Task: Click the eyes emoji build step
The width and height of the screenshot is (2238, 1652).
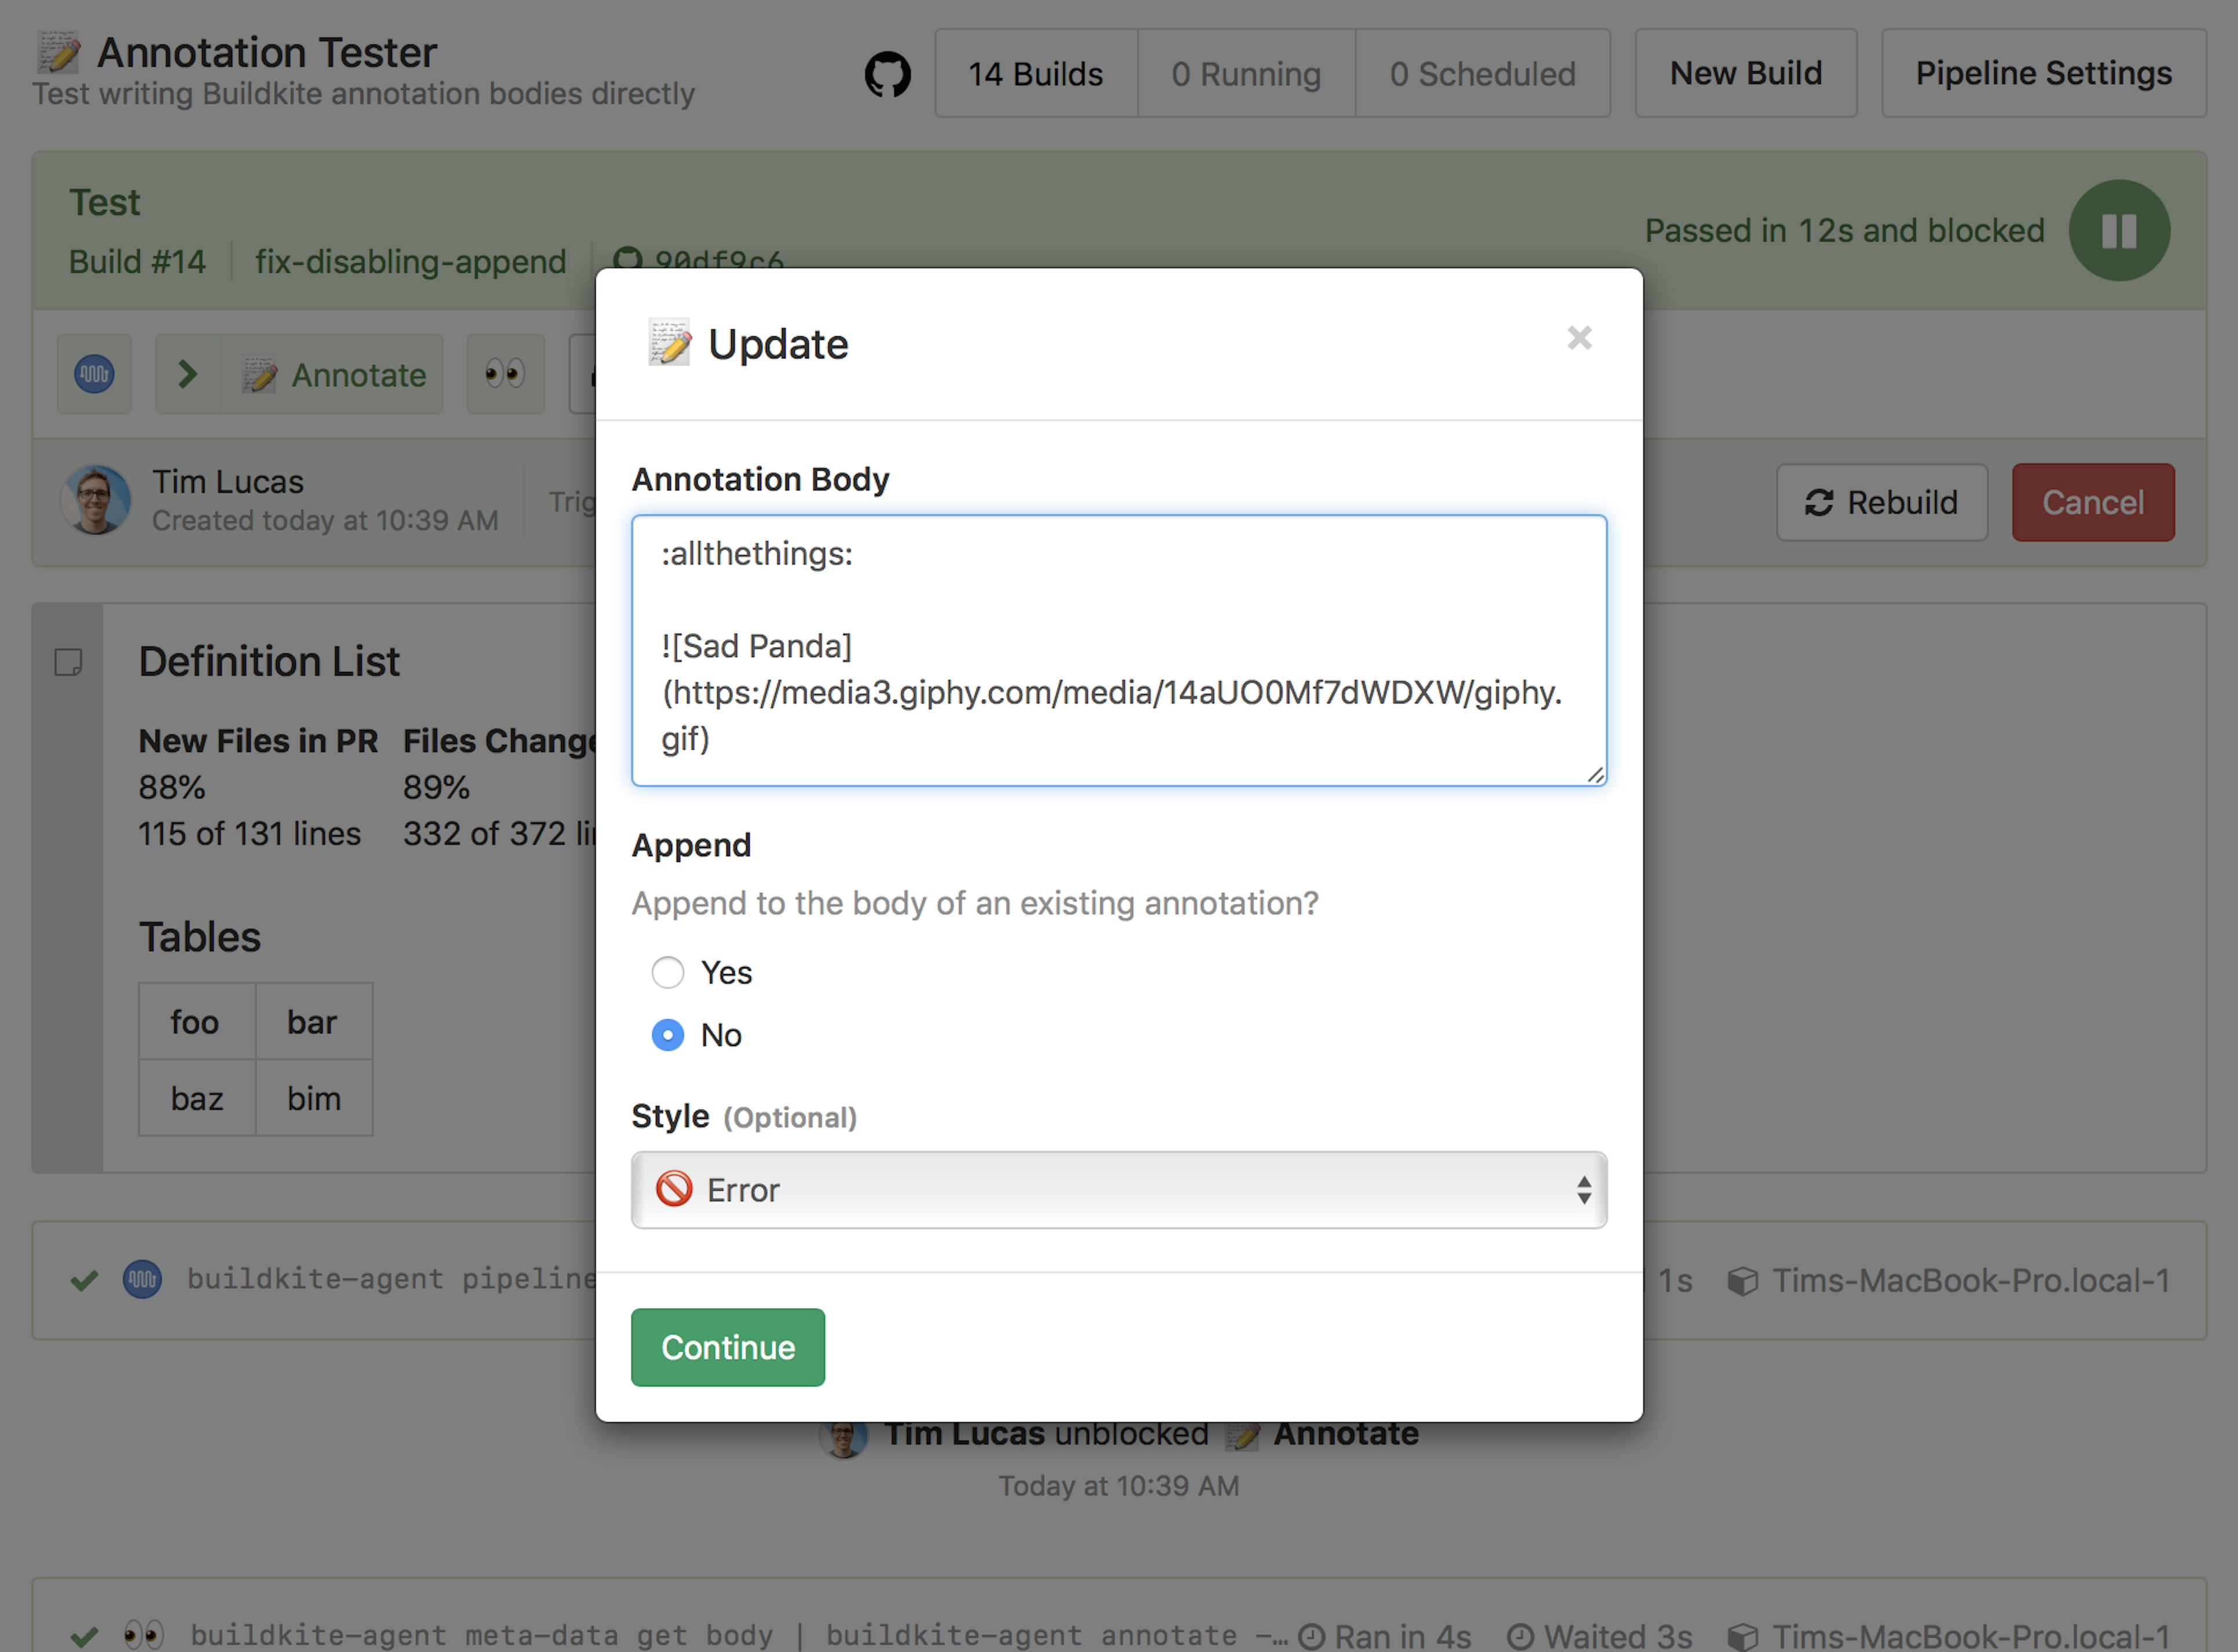Action: [x=505, y=374]
